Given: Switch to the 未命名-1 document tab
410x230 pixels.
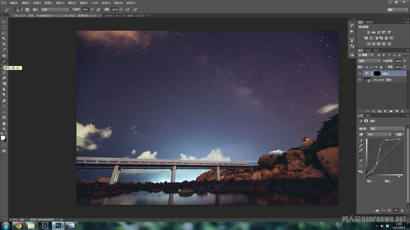Looking at the screenshot, I should 125,16.
